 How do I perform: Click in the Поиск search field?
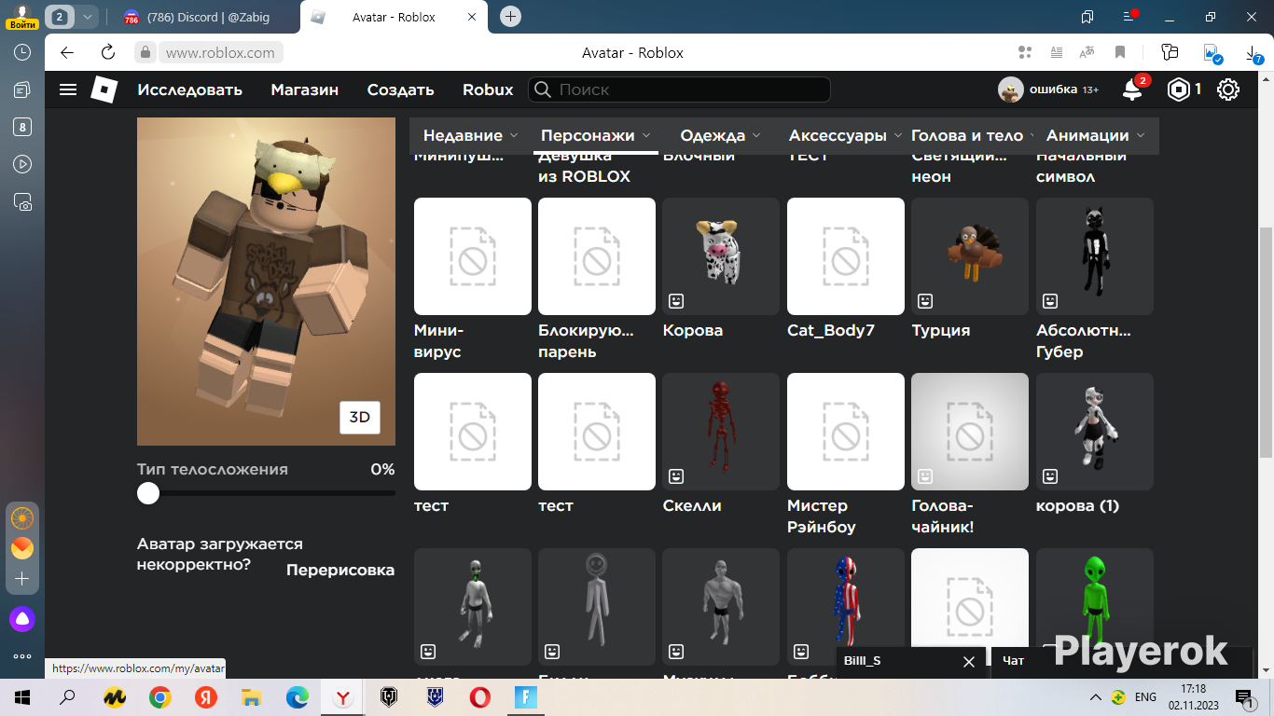coord(679,89)
